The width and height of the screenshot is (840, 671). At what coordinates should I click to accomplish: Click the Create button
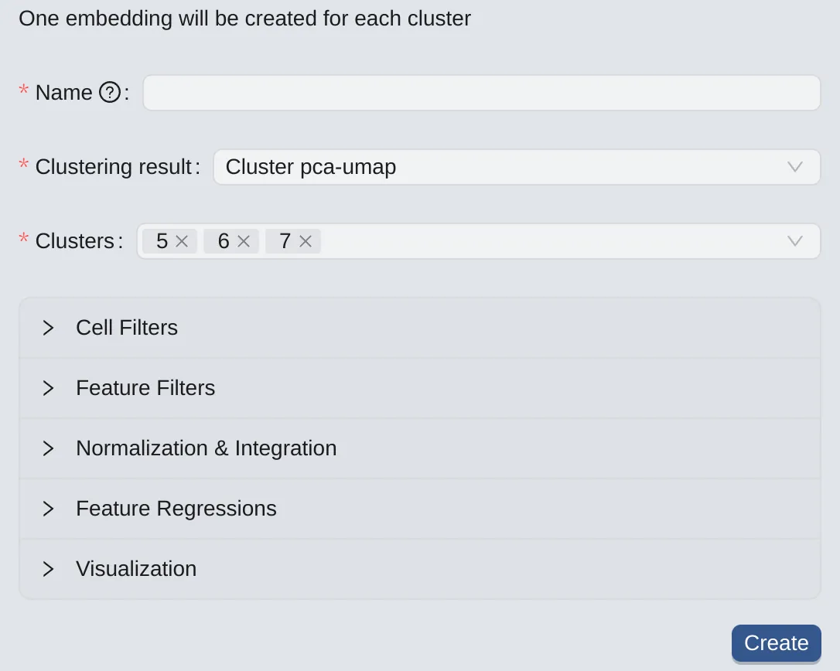coord(776,643)
